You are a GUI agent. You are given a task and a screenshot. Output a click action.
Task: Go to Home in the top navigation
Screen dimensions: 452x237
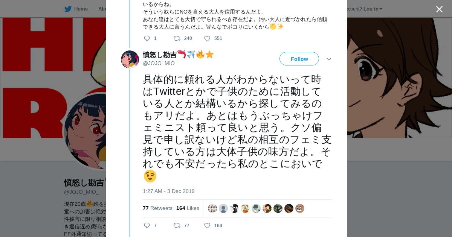(x=81, y=9)
